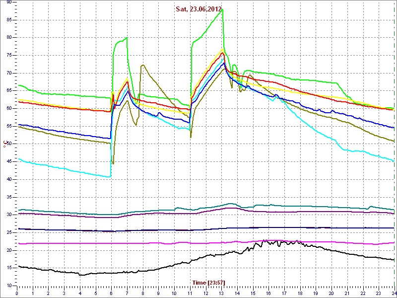Screen dimensions: 397x298
Task: Select the '50' temperature axis label
Action: click(x=9, y=144)
